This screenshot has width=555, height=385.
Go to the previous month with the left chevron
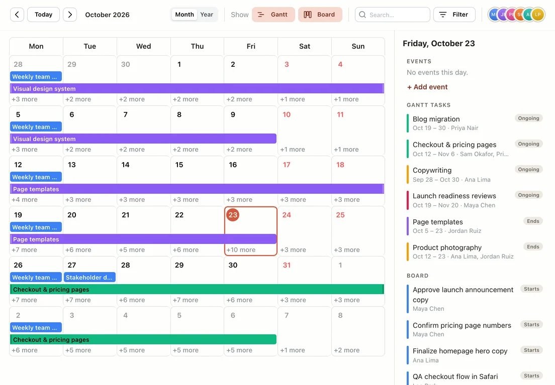(x=17, y=15)
